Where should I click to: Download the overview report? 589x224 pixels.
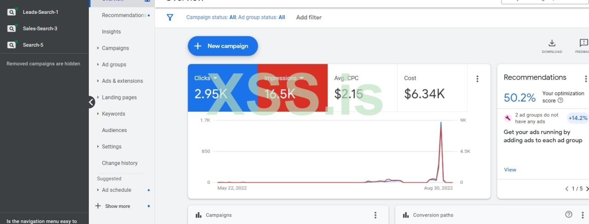[x=552, y=46]
